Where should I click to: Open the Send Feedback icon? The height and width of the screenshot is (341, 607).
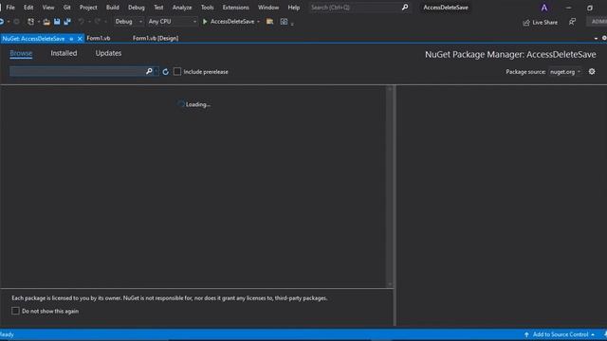pos(572,22)
